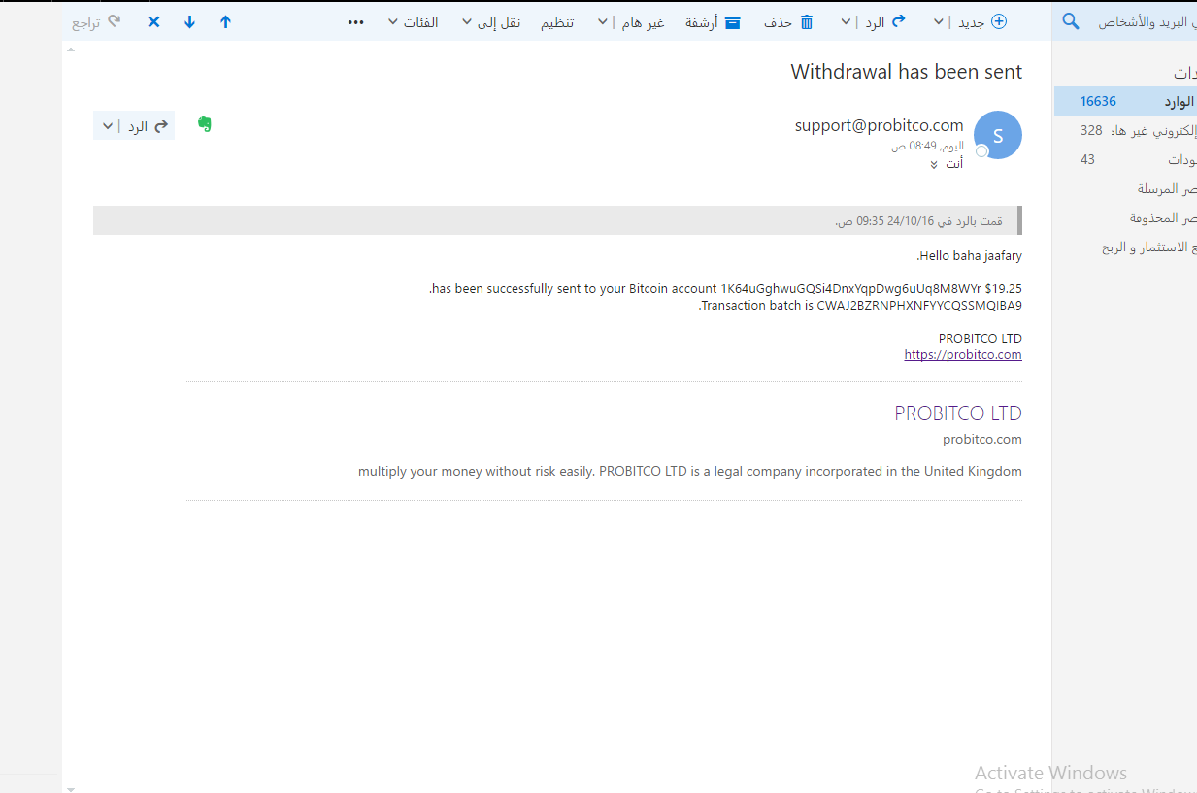Click the PROBITCO LTD preview title
Viewport: 1197px width, 793px height.
click(x=958, y=413)
